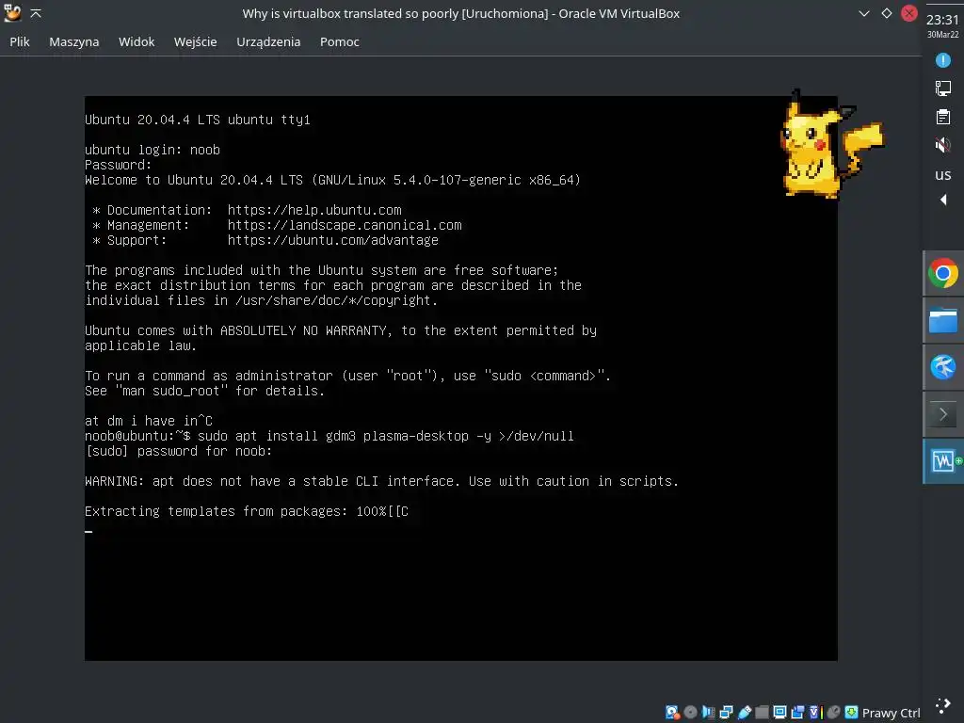
Task: Maximize the VirtualBox window
Action: click(887, 13)
